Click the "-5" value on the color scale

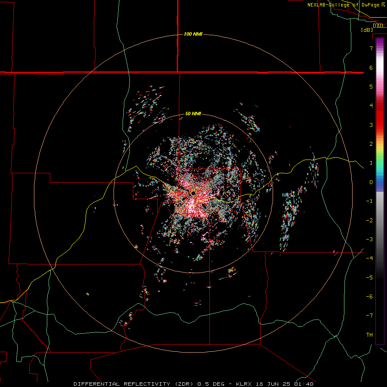pos(369,278)
